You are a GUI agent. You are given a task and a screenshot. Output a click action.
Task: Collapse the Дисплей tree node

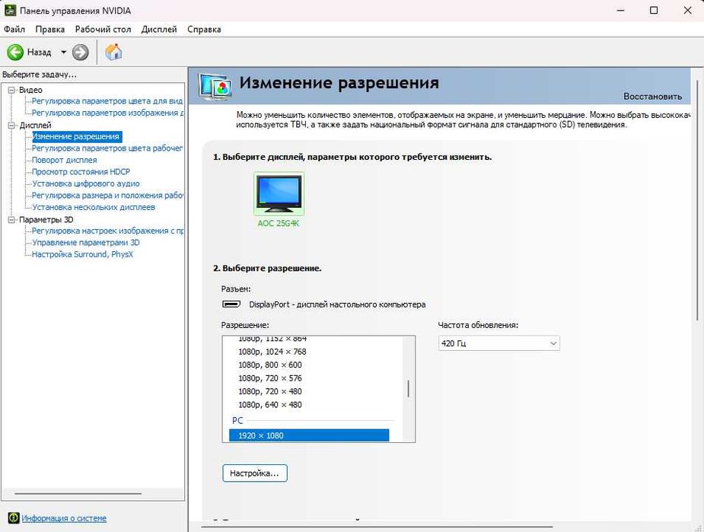pyautogui.click(x=11, y=126)
